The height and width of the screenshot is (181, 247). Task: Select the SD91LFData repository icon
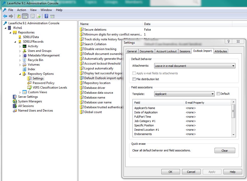(20, 37)
